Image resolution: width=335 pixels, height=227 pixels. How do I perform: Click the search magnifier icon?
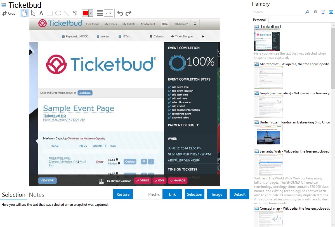pyautogui.click(x=307, y=12)
